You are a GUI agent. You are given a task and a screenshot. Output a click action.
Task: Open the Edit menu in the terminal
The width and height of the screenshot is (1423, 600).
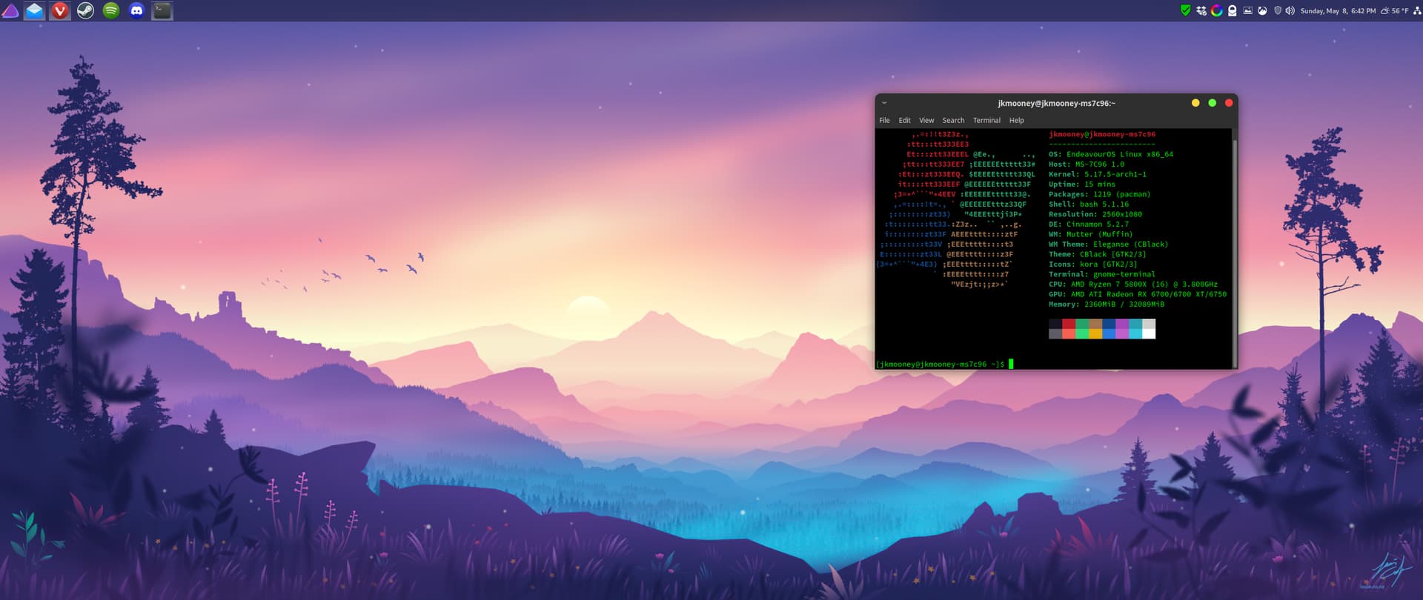pyautogui.click(x=904, y=120)
